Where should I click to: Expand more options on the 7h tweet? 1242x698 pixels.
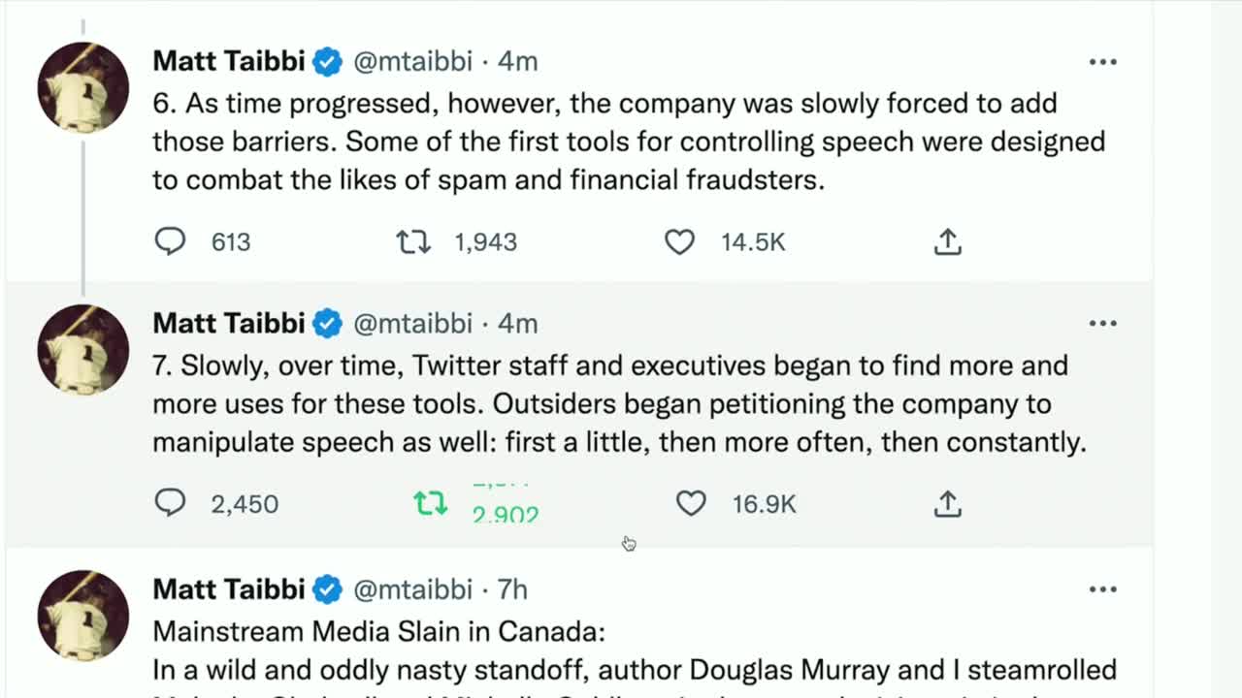coord(1102,589)
